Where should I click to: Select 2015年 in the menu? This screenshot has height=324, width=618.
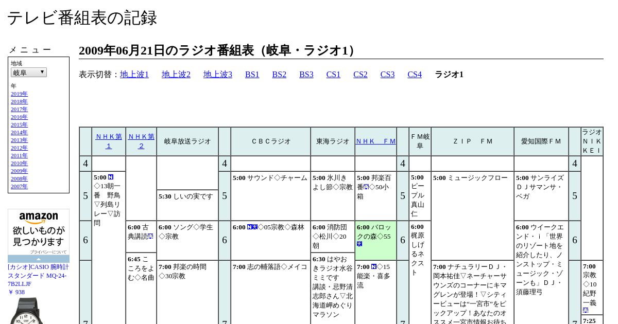click(19, 124)
